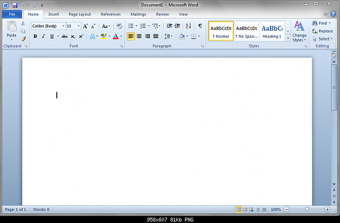Screen dimensions: 340x223
Task: Select the Format Painter brush
Action: [x=23, y=39]
